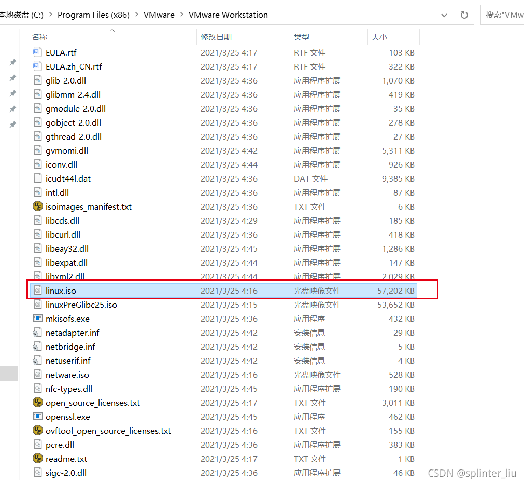Expand chevron after Program Files (x86)
This screenshot has height=484, width=524.
[137, 15]
